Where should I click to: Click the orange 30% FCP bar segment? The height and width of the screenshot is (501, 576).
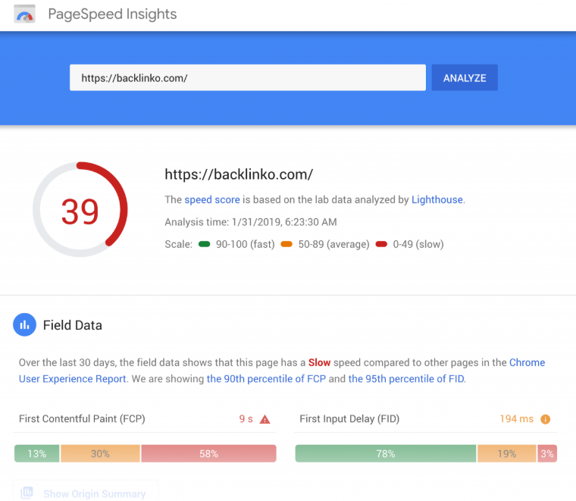100,453
